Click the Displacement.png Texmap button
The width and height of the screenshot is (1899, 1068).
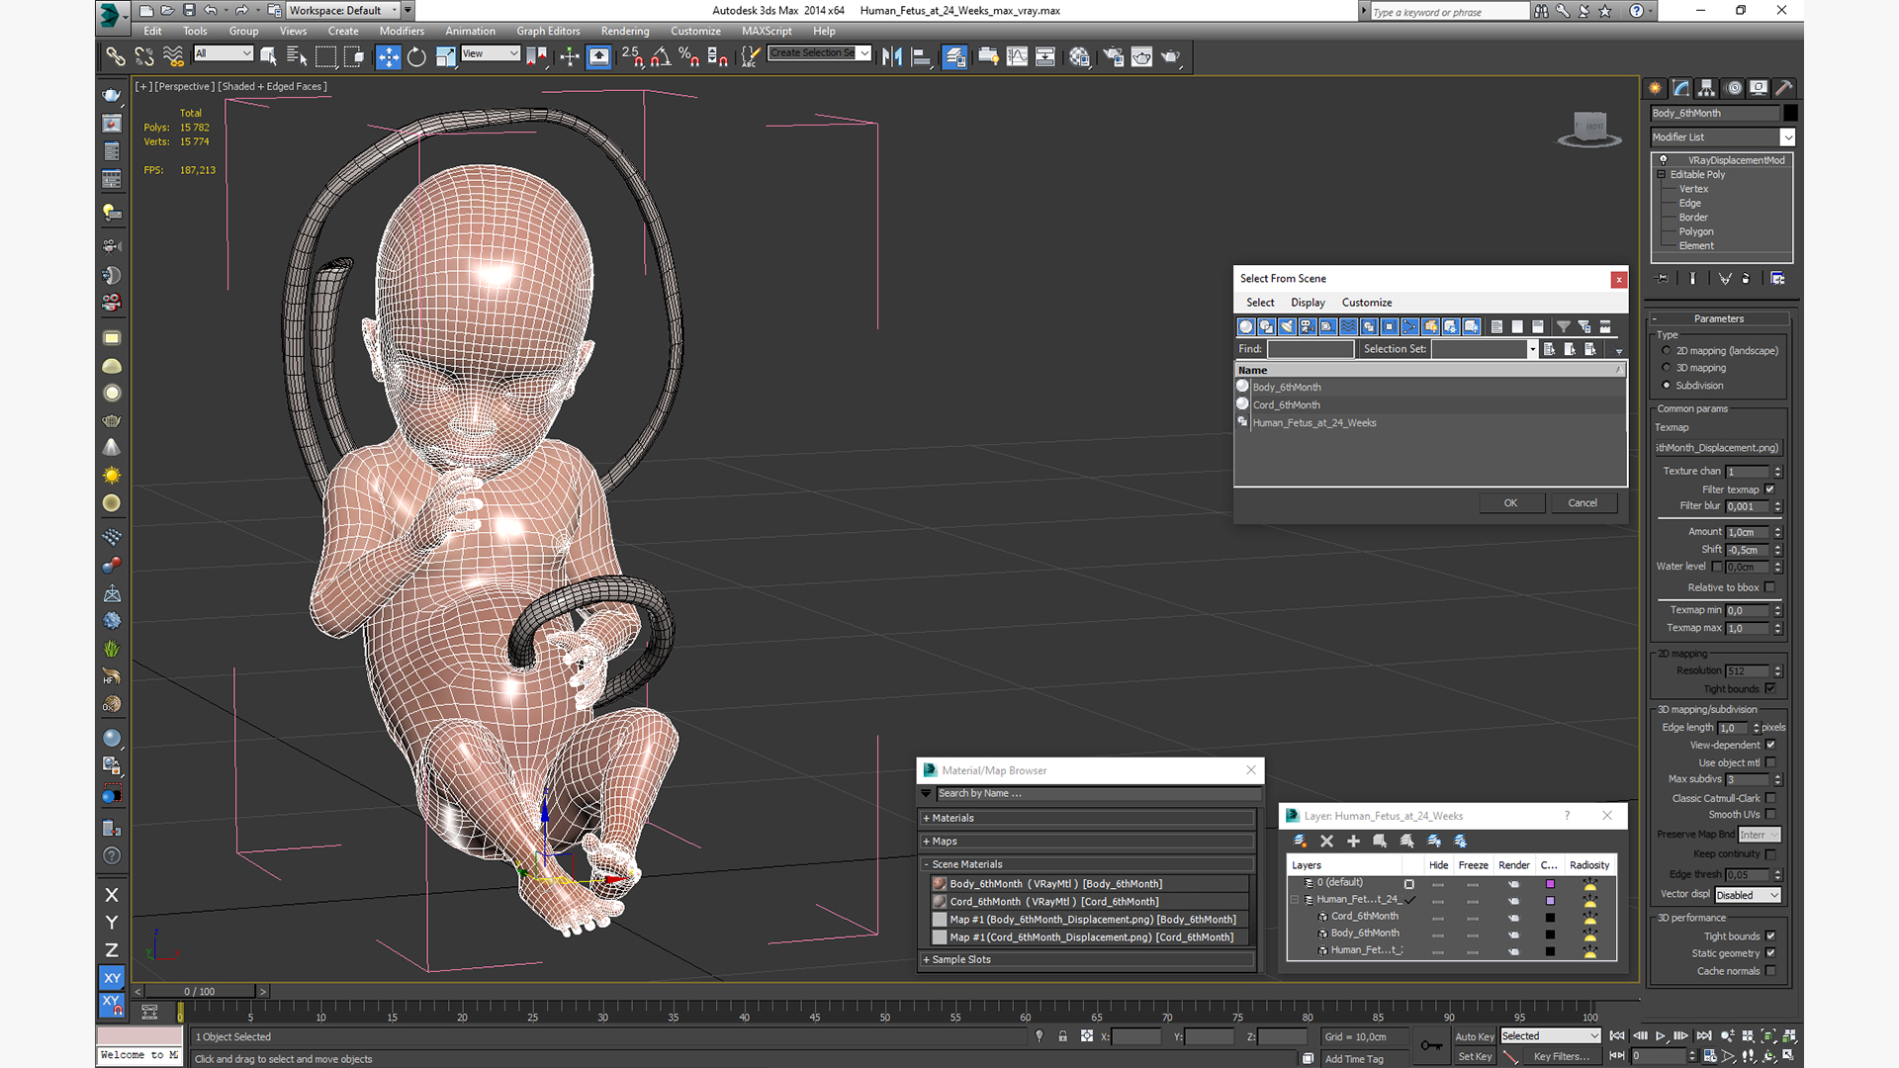[1718, 448]
